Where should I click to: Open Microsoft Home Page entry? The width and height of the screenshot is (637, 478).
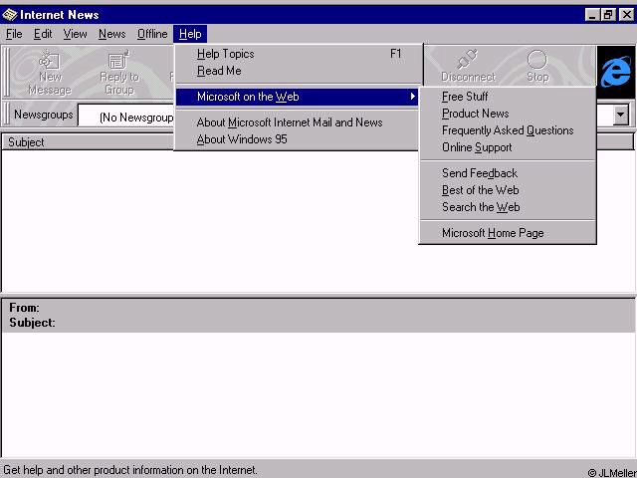(x=508, y=233)
